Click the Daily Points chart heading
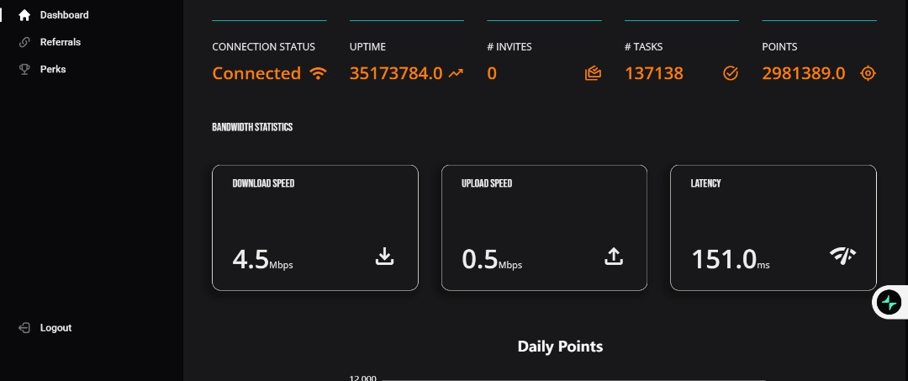Viewport: 908px width, 381px height. (561, 347)
